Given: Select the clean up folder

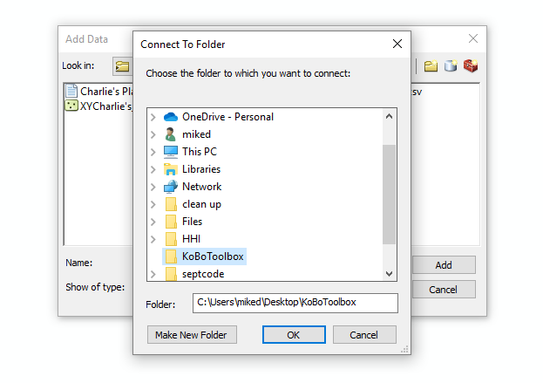Looking at the screenshot, I should (200, 204).
